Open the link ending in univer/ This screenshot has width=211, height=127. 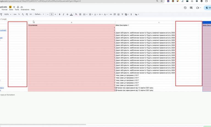(3, 30)
